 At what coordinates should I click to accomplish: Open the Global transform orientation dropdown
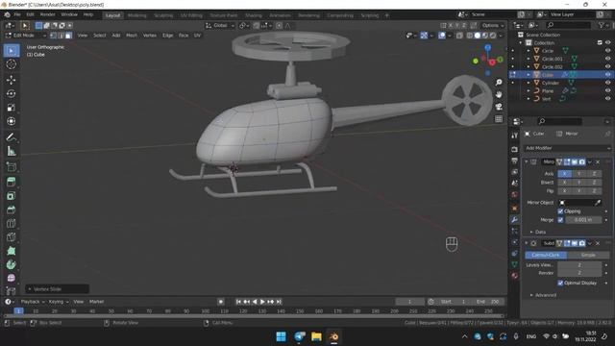point(220,26)
